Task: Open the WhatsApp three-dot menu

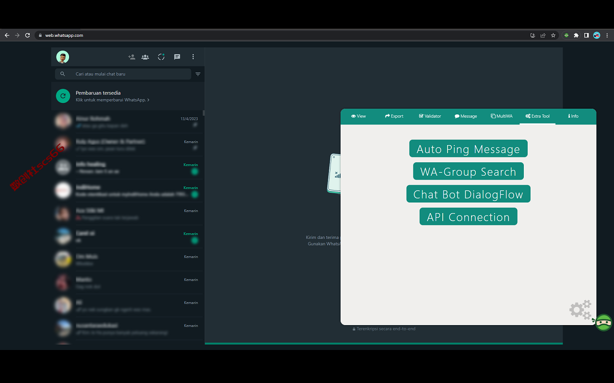Action: (193, 57)
